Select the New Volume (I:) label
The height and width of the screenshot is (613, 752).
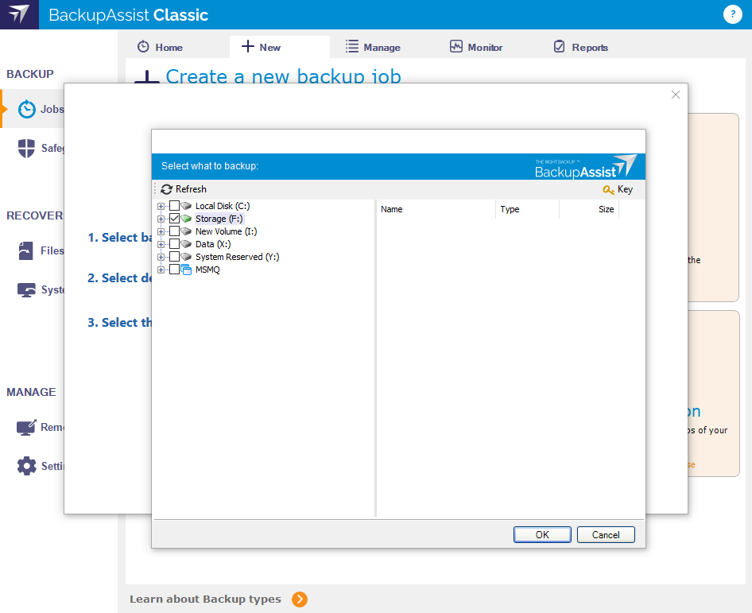tap(226, 231)
